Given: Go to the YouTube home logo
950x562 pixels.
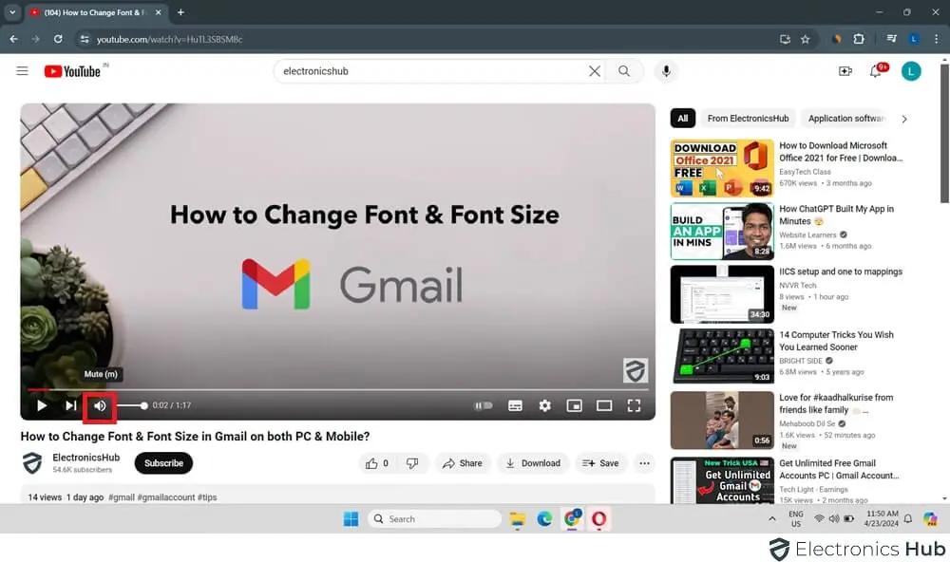Looking at the screenshot, I should 73,71.
